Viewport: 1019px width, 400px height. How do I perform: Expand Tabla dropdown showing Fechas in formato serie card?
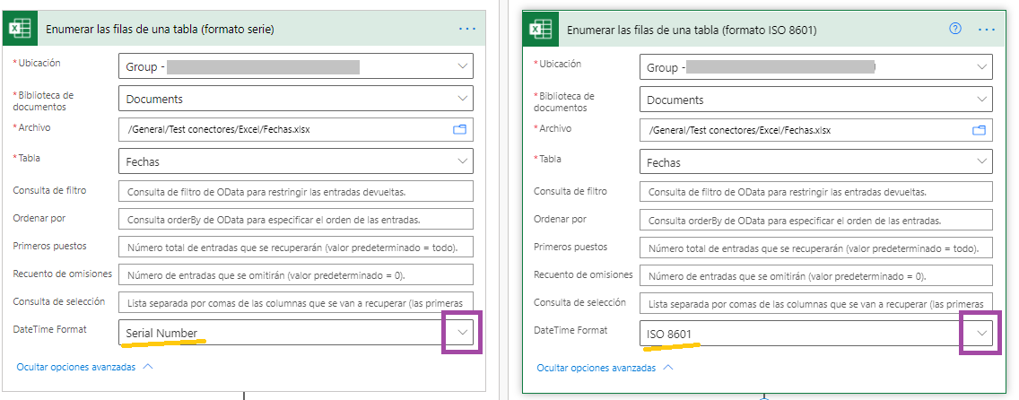[462, 161]
